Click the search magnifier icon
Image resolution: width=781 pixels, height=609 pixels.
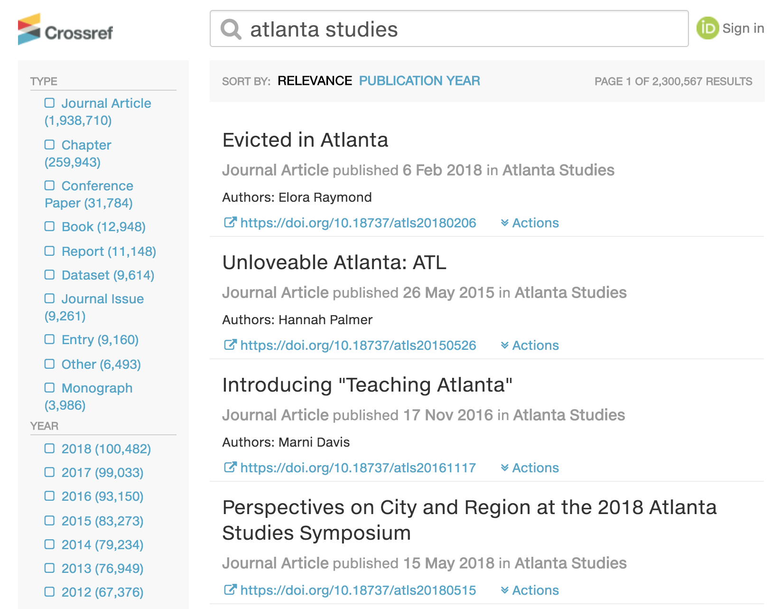pos(231,29)
